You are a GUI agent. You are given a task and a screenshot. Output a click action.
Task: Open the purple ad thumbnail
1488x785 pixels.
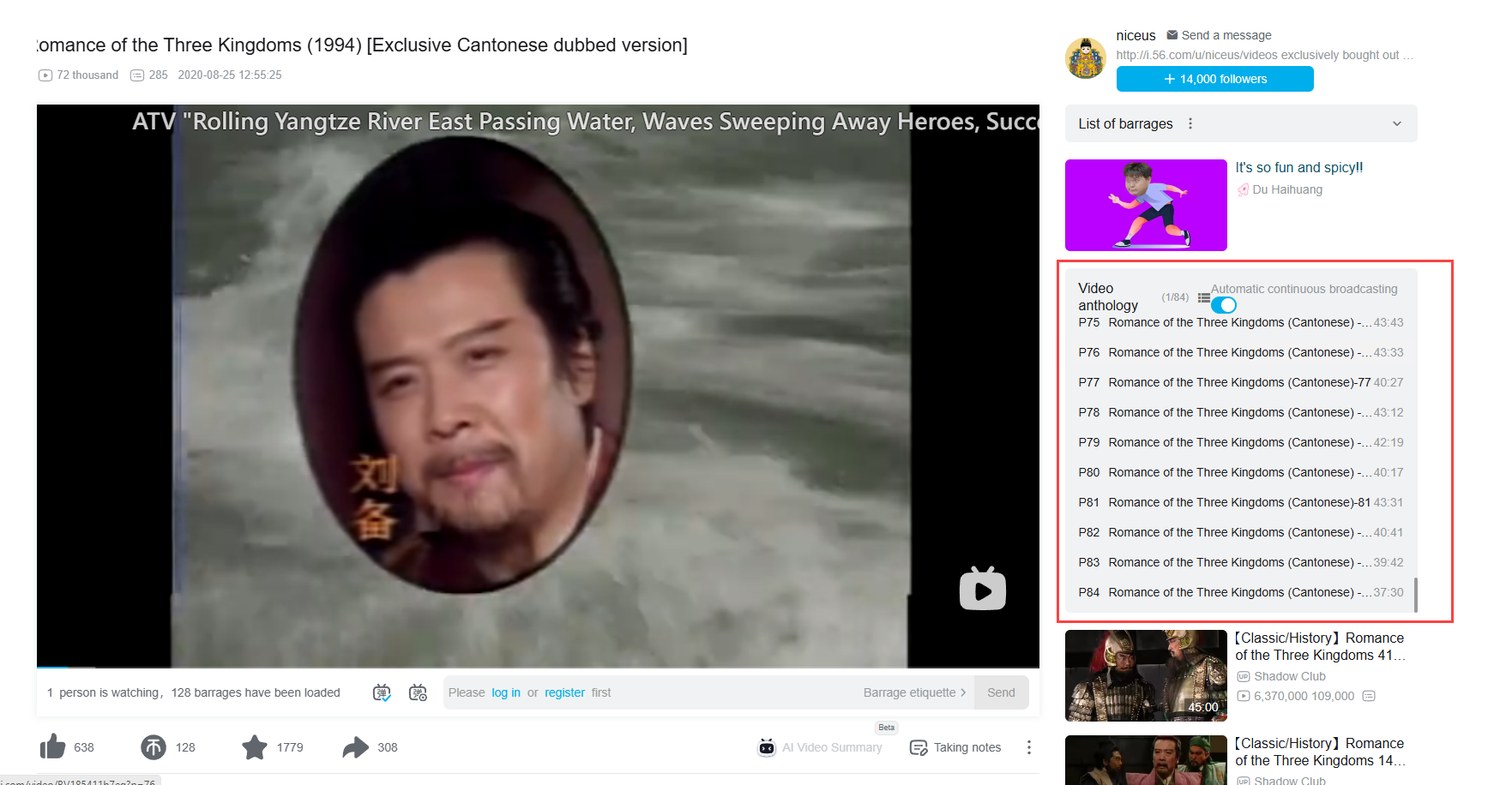[1146, 205]
